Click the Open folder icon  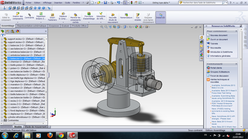(x=99, y=3)
